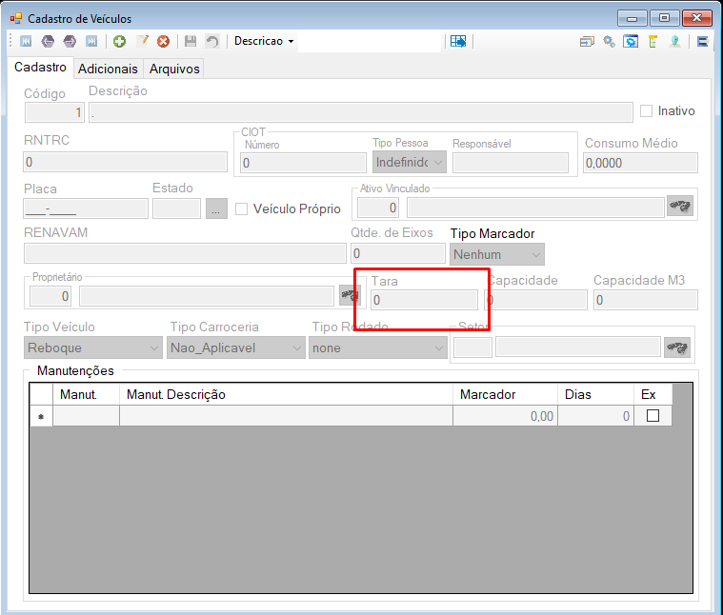Edit record with pencil note icon
This screenshot has width=723, height=615.
(142, 42)
